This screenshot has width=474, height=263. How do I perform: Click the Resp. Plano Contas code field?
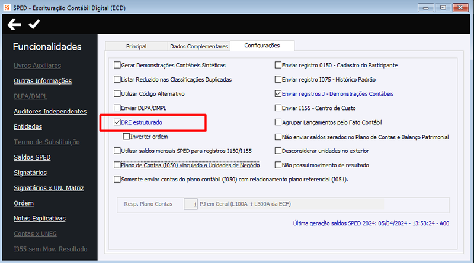tap(191, 204)
